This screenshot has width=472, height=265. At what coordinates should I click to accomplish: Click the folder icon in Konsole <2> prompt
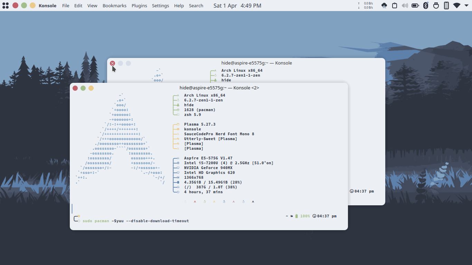[292, 216]
